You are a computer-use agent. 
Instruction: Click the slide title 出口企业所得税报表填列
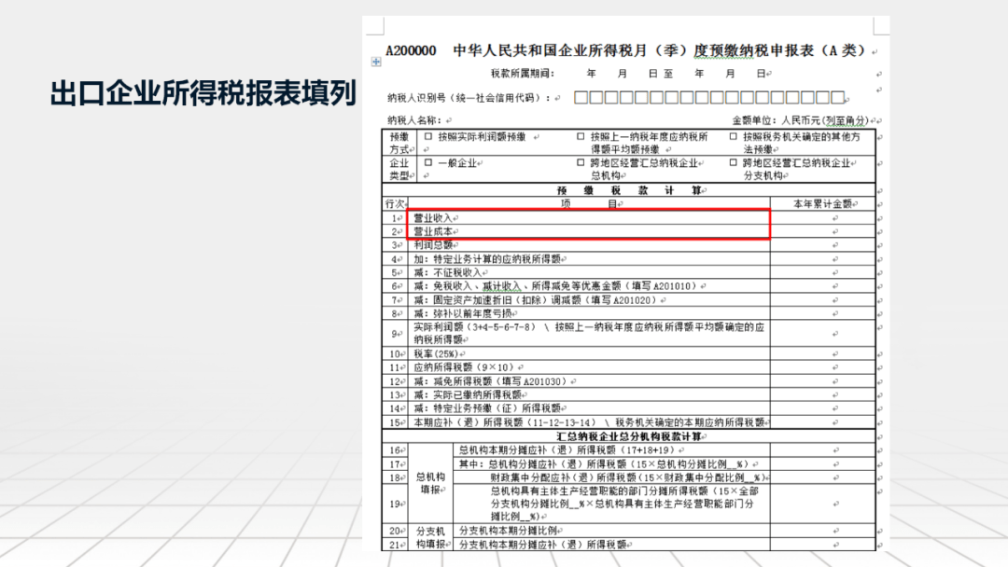coord(203,94)
